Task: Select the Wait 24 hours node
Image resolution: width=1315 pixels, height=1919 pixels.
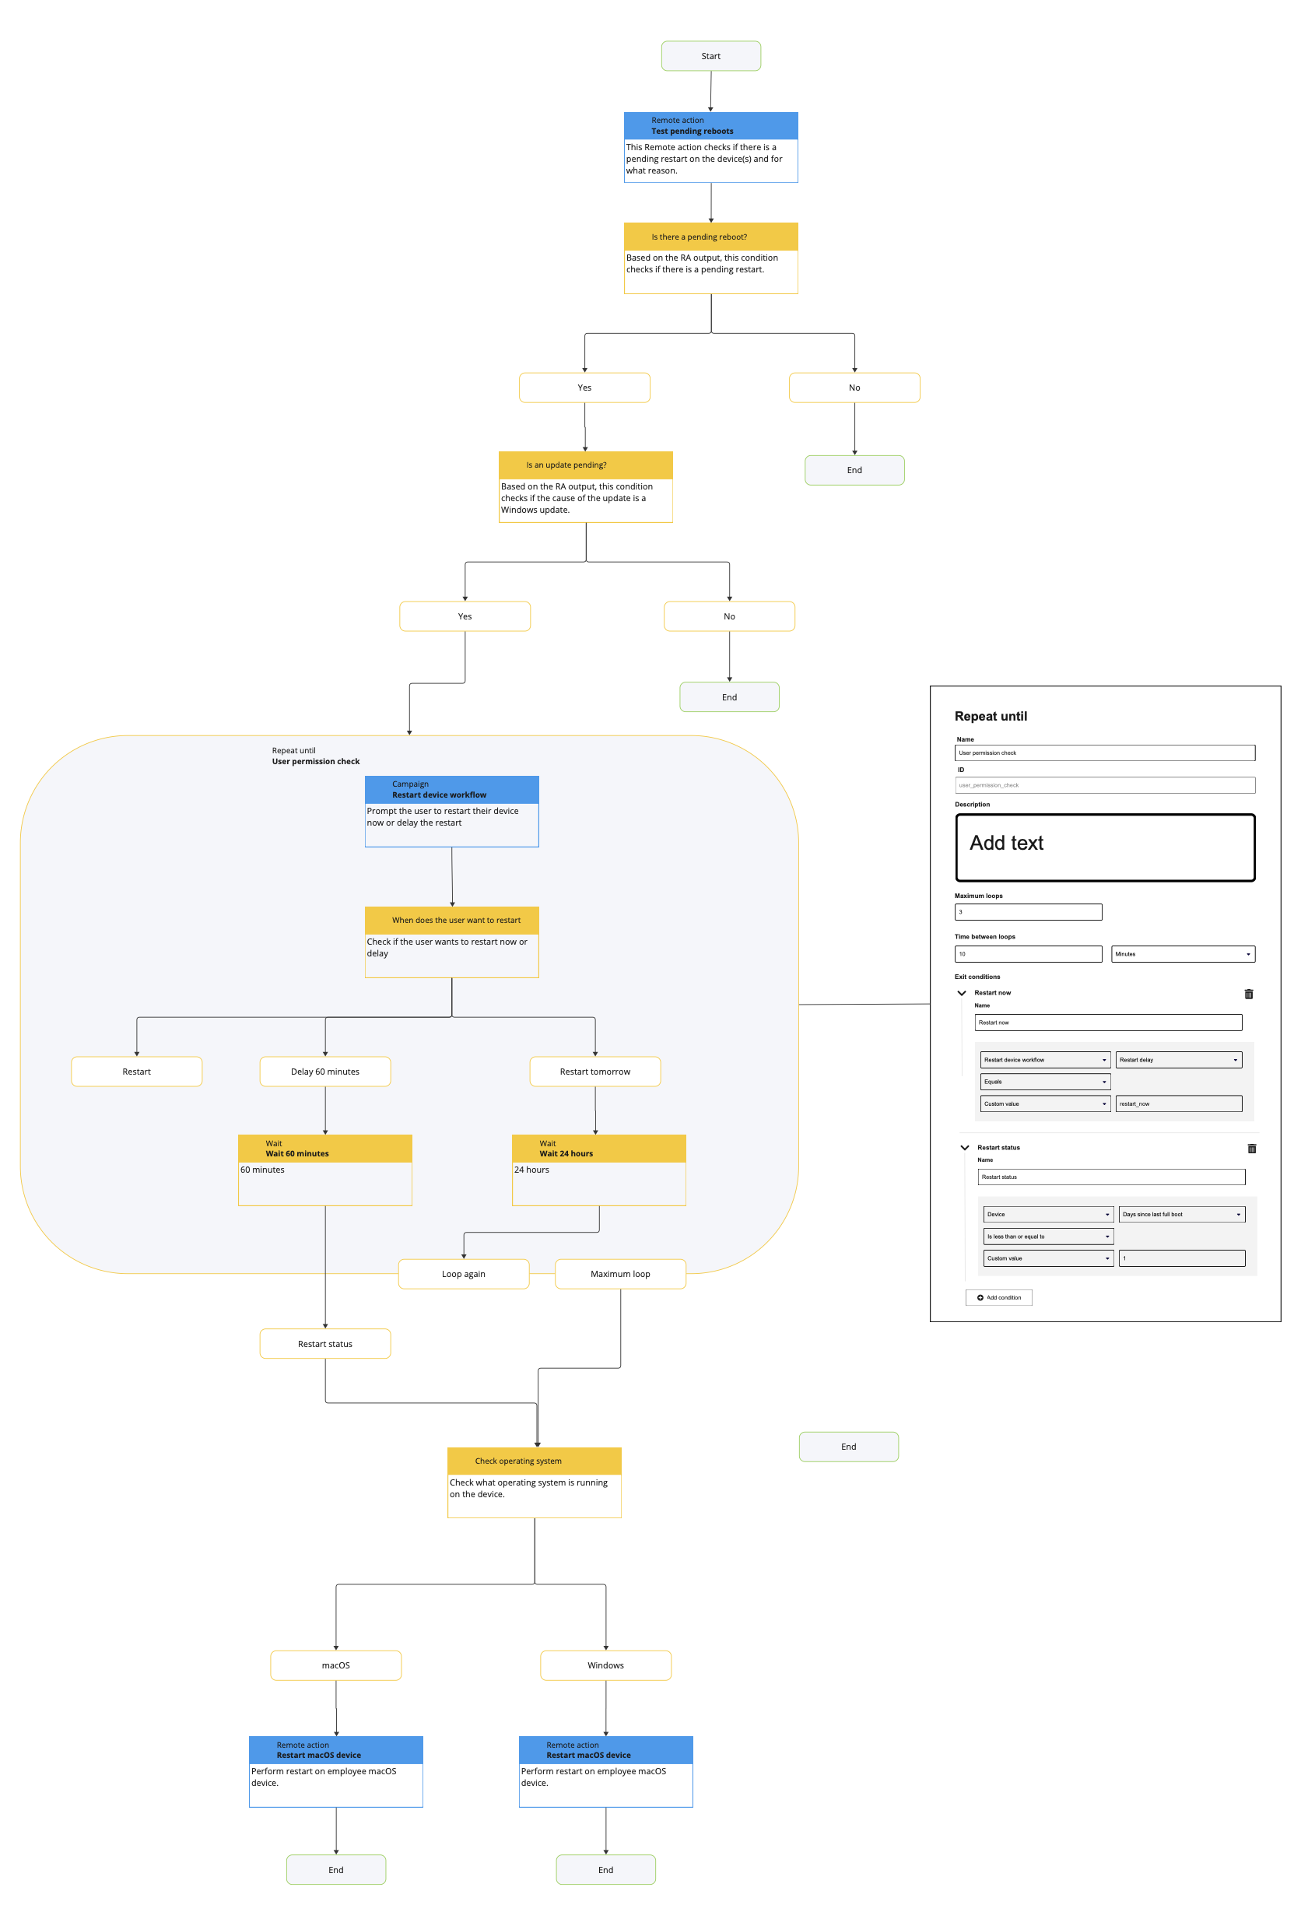Action: (598, 1170)
